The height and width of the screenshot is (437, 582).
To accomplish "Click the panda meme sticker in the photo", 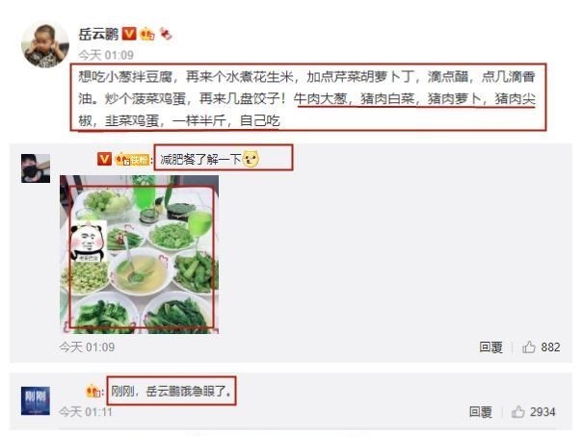I will (89, 244).
